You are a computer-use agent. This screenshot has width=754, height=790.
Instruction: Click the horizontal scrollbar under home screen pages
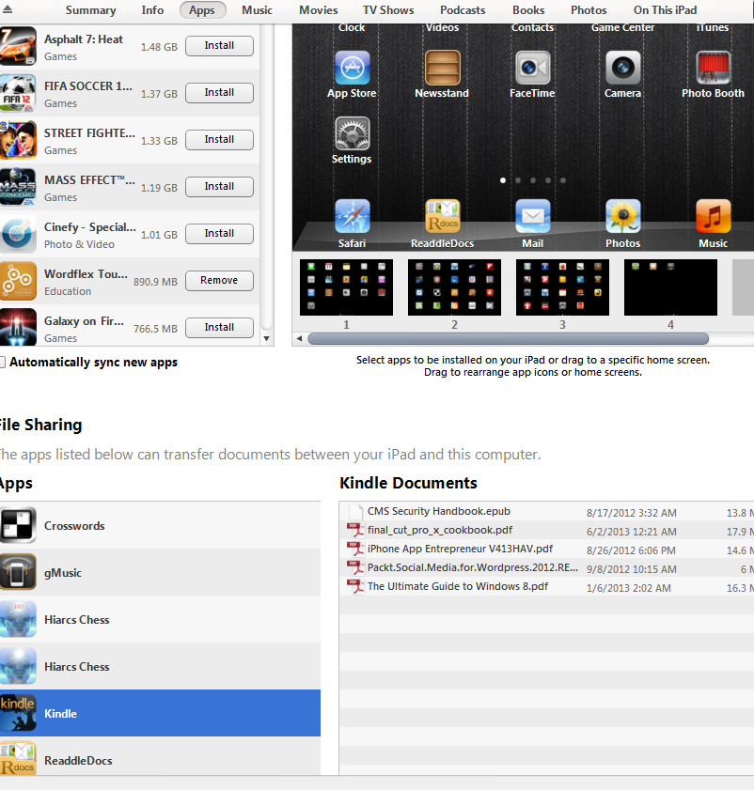508,338
